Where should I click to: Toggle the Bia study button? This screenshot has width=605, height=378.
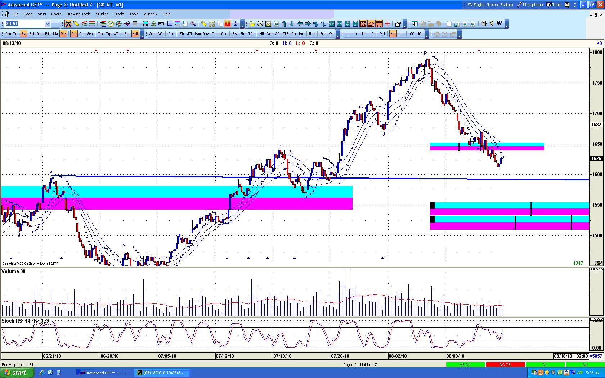point(23,34)
